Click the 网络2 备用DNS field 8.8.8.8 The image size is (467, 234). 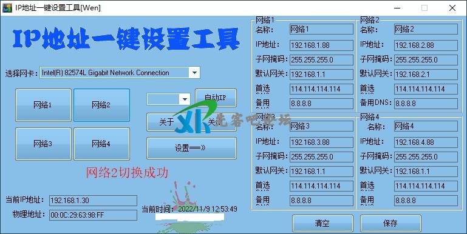point(426,103)
